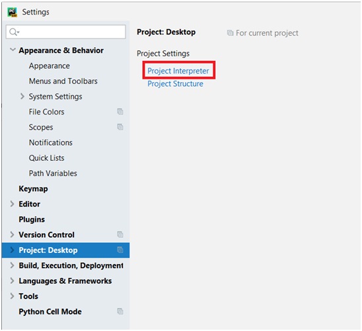Click the PyCharm logo icon in title bar
Image resolution: width=362 pixels, height=331 pixels.
click(x=13, y=12)
